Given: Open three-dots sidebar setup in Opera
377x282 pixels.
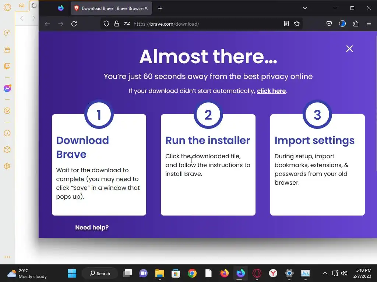Looking at the screenshot, I should click(x=7, y=257).
